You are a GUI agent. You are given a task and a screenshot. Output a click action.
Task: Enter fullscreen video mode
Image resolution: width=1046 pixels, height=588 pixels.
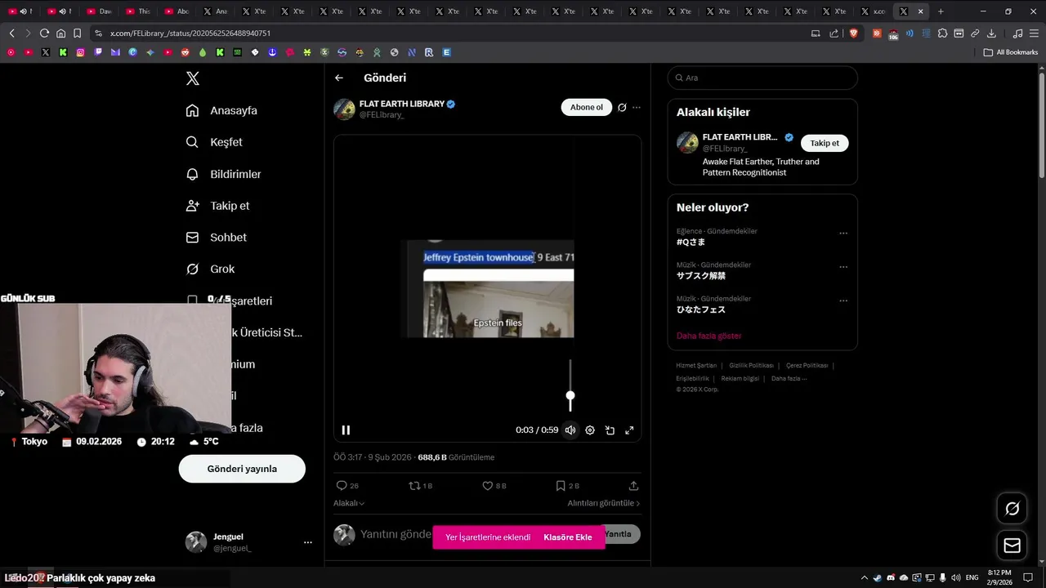click(x=629, y=430)
